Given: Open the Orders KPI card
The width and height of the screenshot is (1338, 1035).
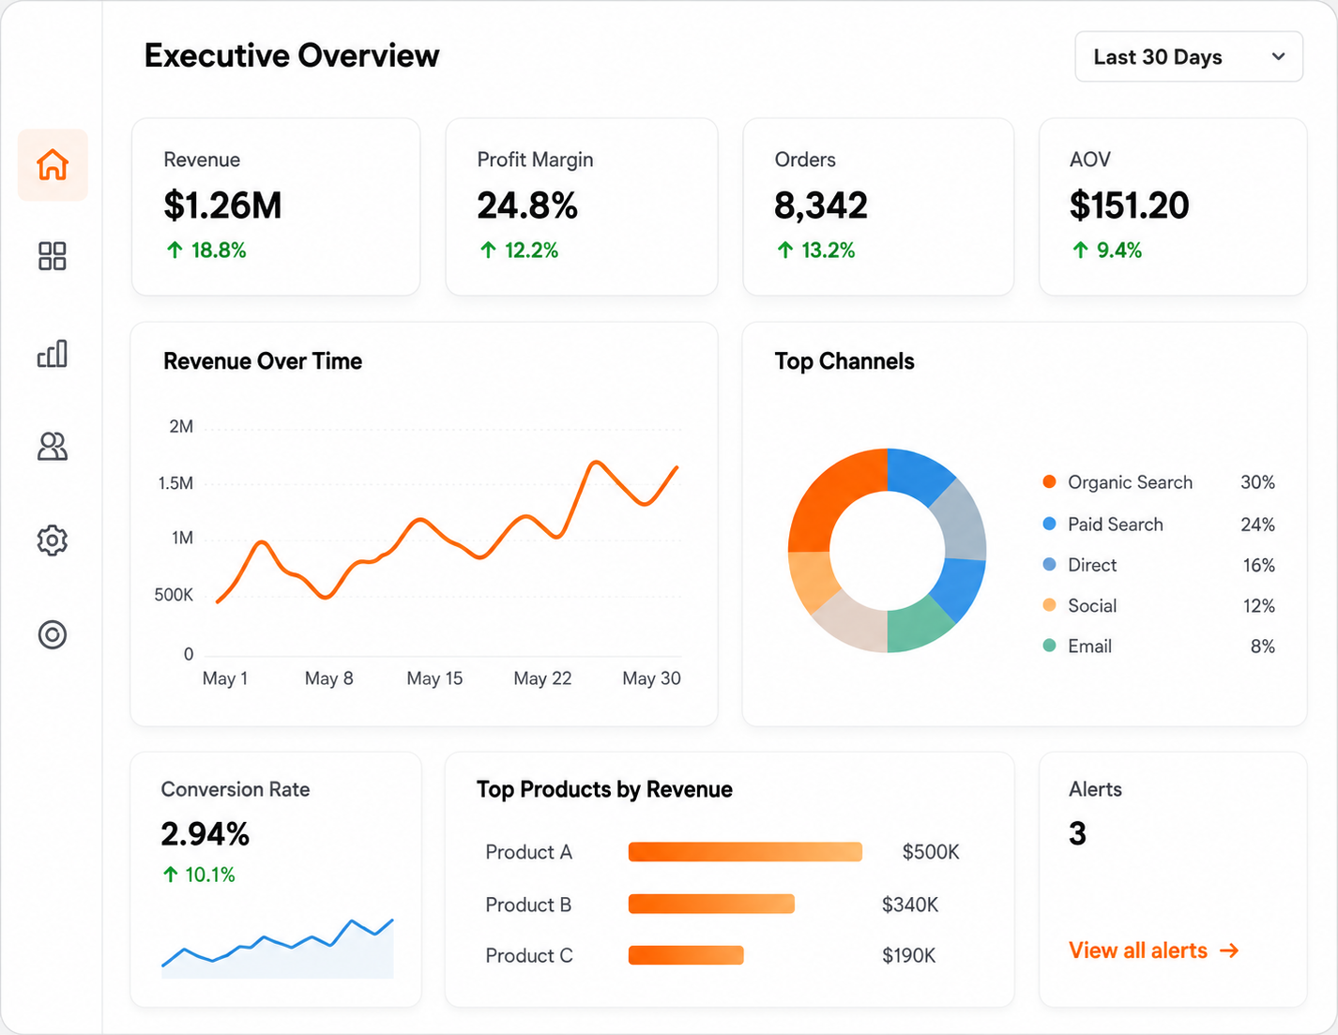Looking at the screenshot, I should click(878, 206).
